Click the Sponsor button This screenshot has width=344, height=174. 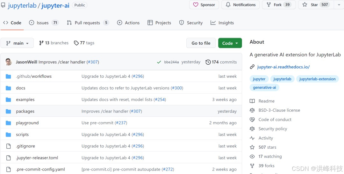pos(204,5)
